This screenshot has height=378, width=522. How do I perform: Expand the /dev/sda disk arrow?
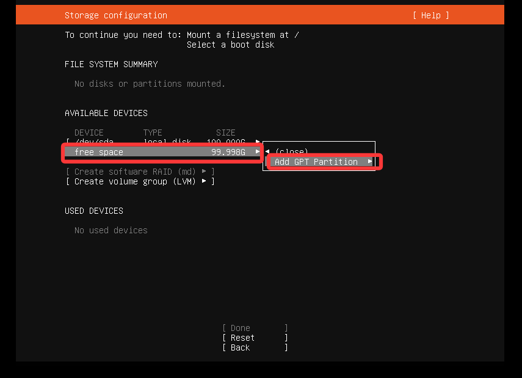(x=258, y=142)
